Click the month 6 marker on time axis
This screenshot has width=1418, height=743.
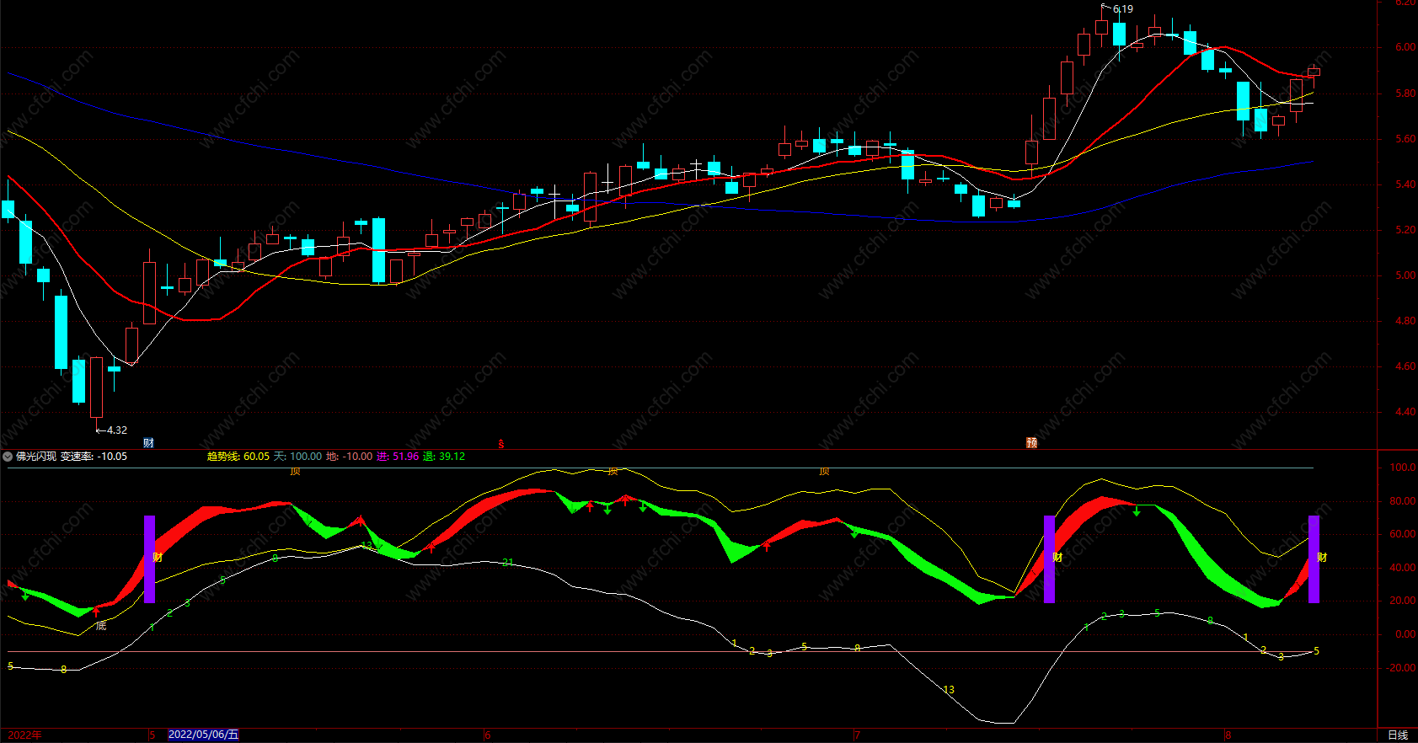tap(487, 735)
